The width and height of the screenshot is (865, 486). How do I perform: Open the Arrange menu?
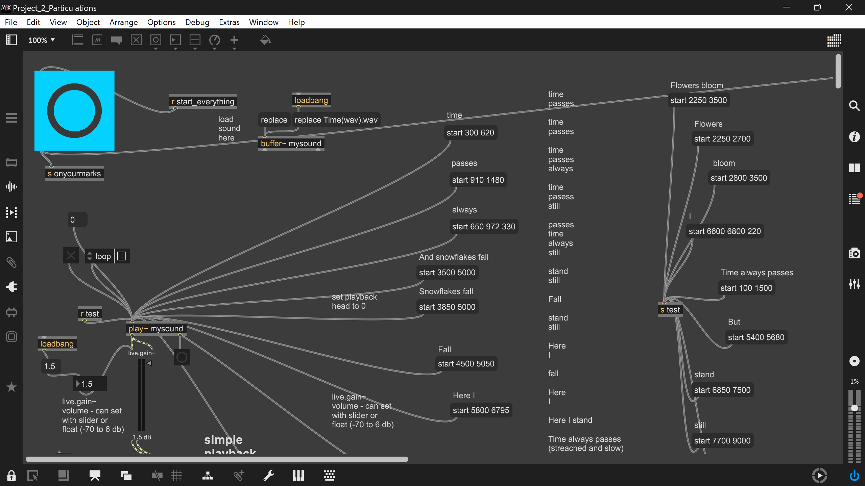(x=123, y=22)
